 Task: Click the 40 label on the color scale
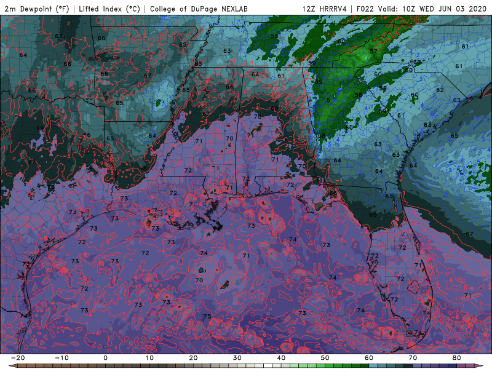coord(281,358)
